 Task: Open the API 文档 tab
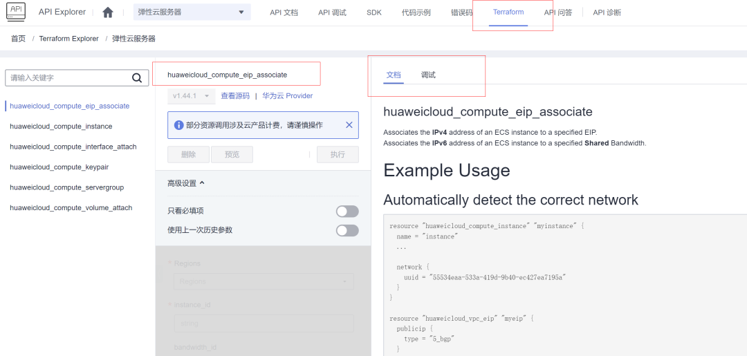tap(284, 13)
